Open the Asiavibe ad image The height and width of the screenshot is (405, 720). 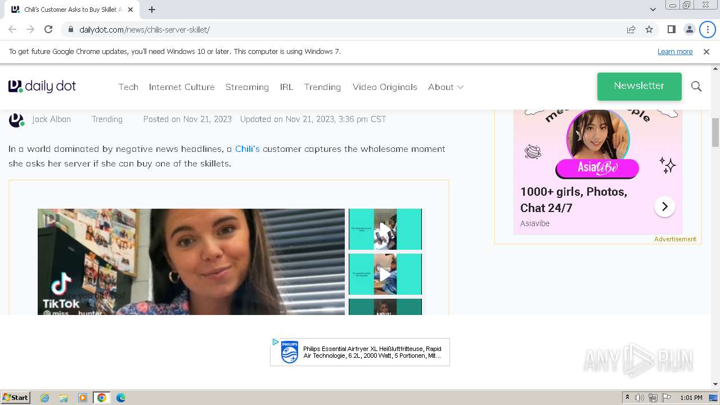pyautogui.click(x=597, y=143)
